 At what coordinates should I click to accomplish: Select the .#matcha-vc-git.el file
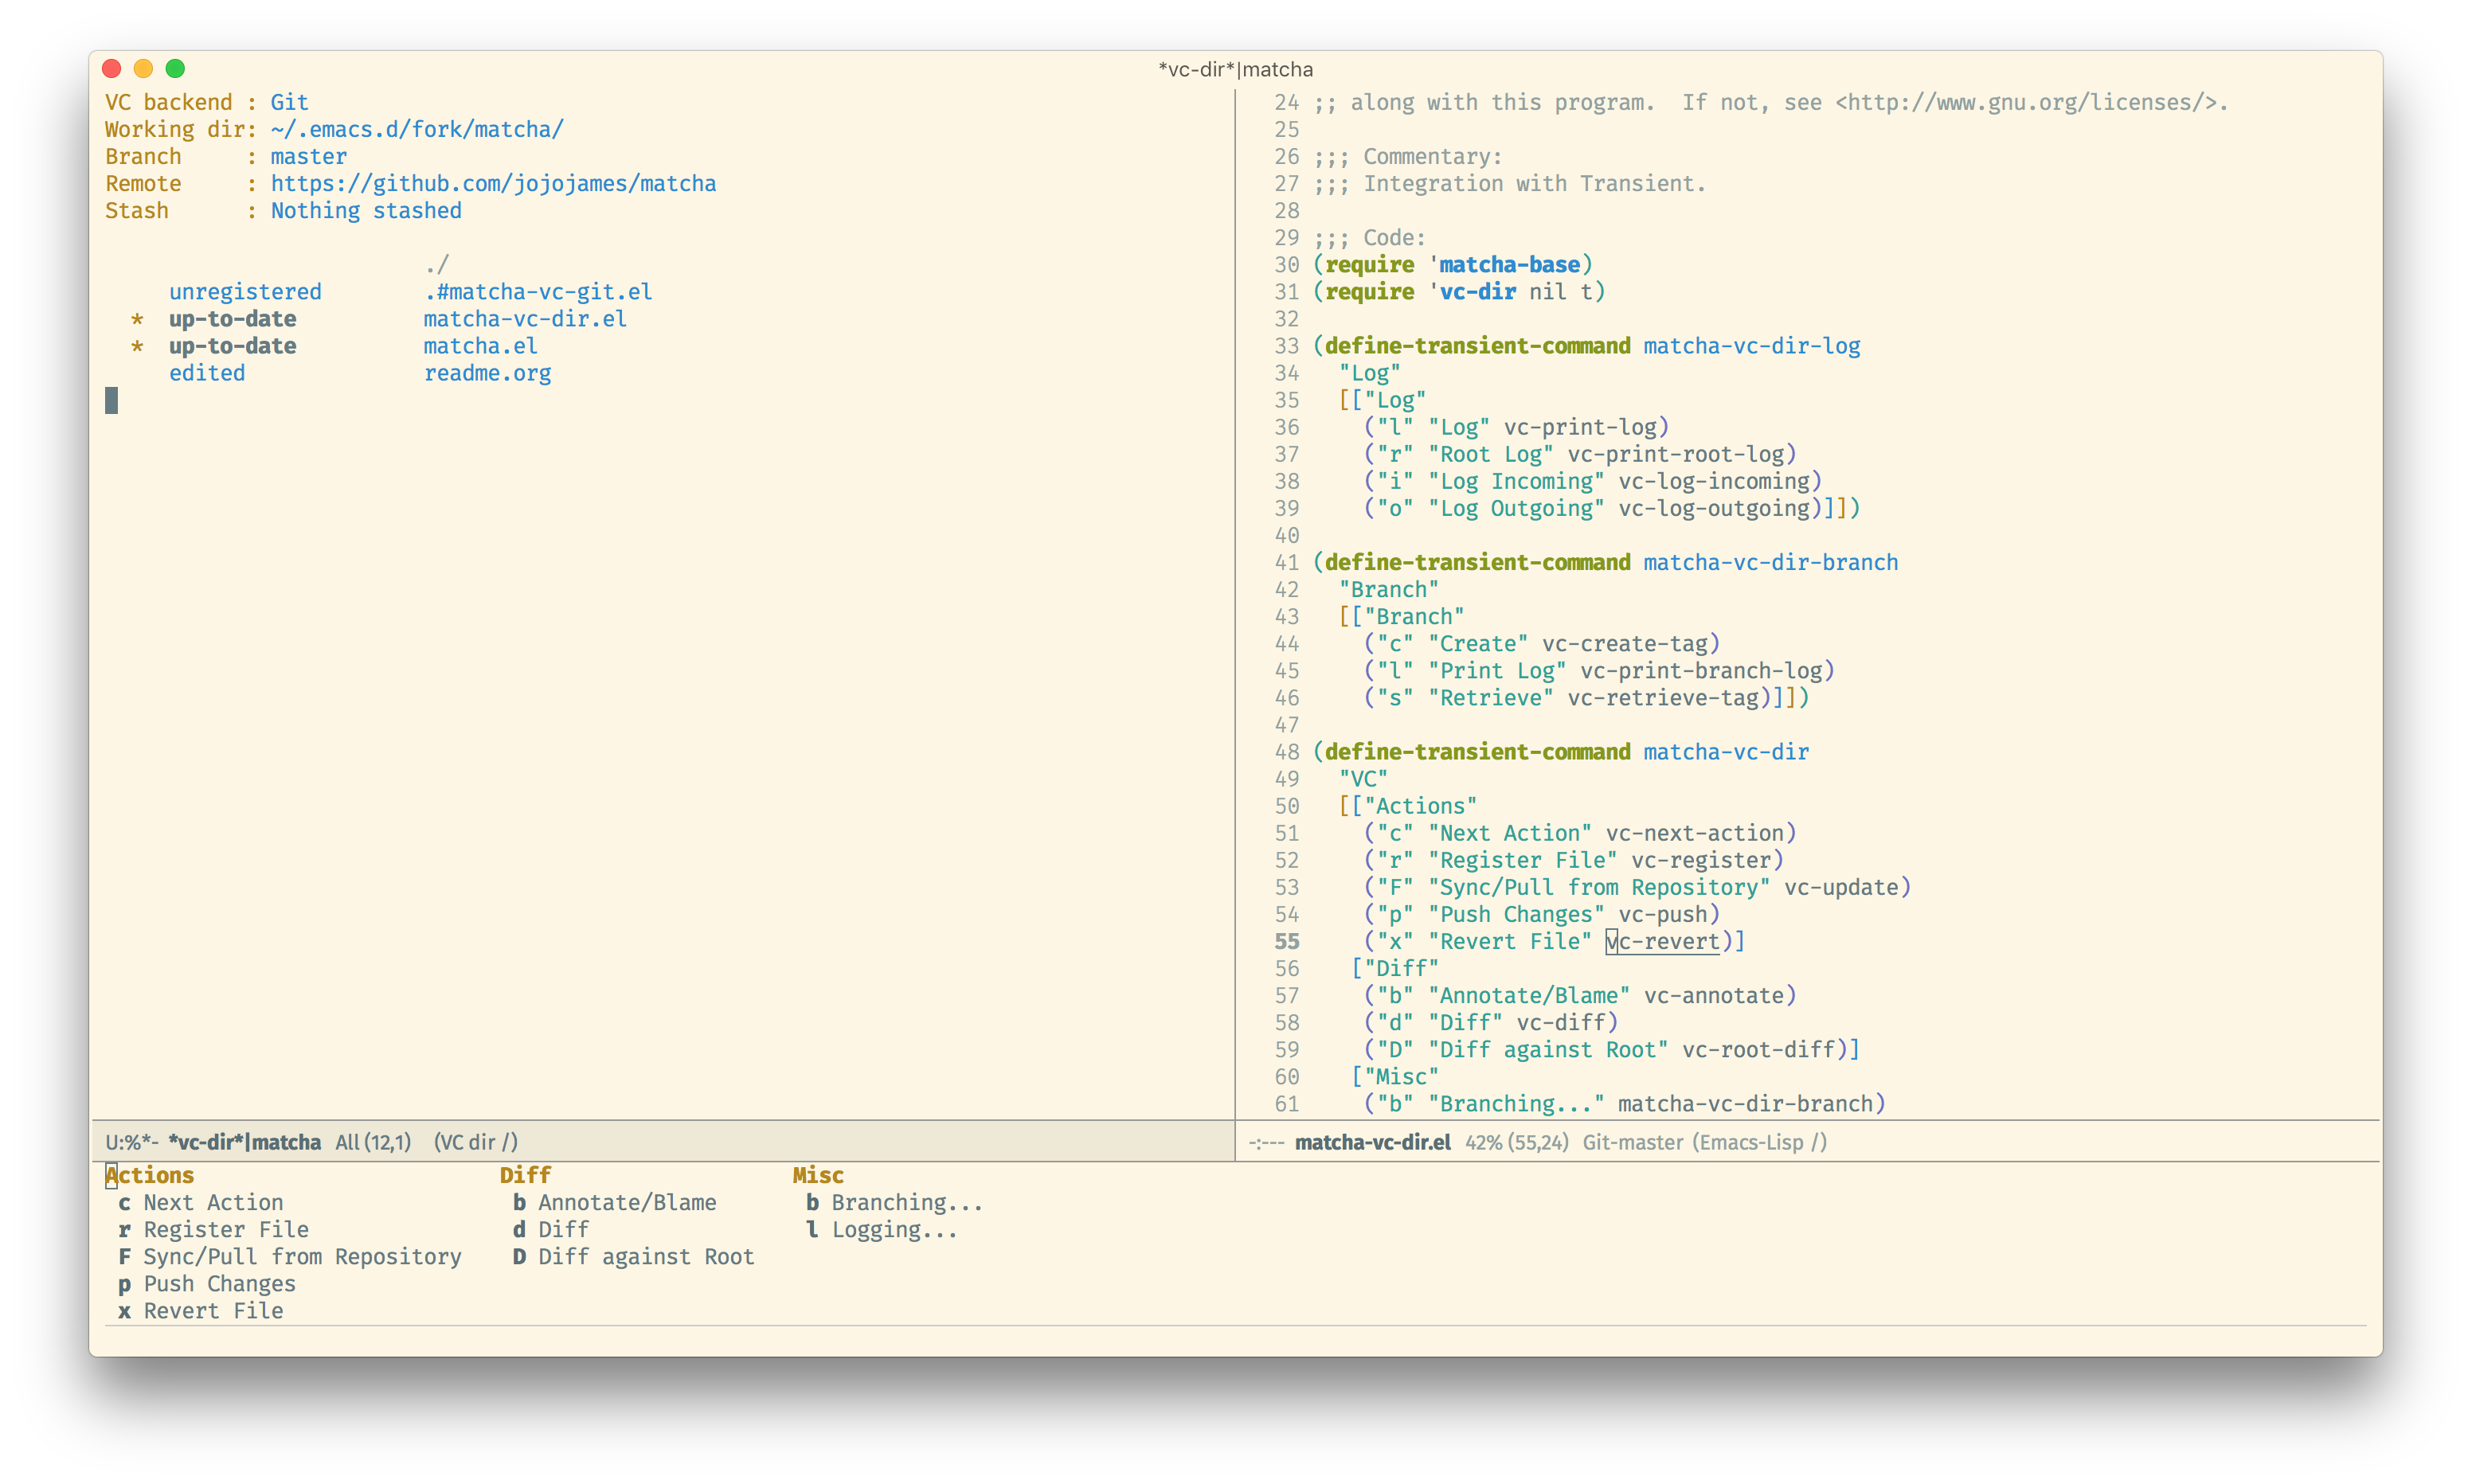coord(538,292)
